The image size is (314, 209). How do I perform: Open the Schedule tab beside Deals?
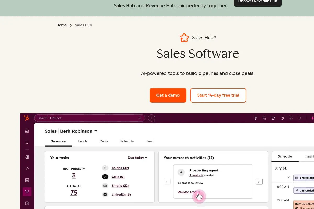[127, 141]
